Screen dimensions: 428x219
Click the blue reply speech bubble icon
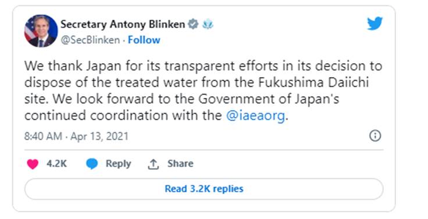point(92,164)
